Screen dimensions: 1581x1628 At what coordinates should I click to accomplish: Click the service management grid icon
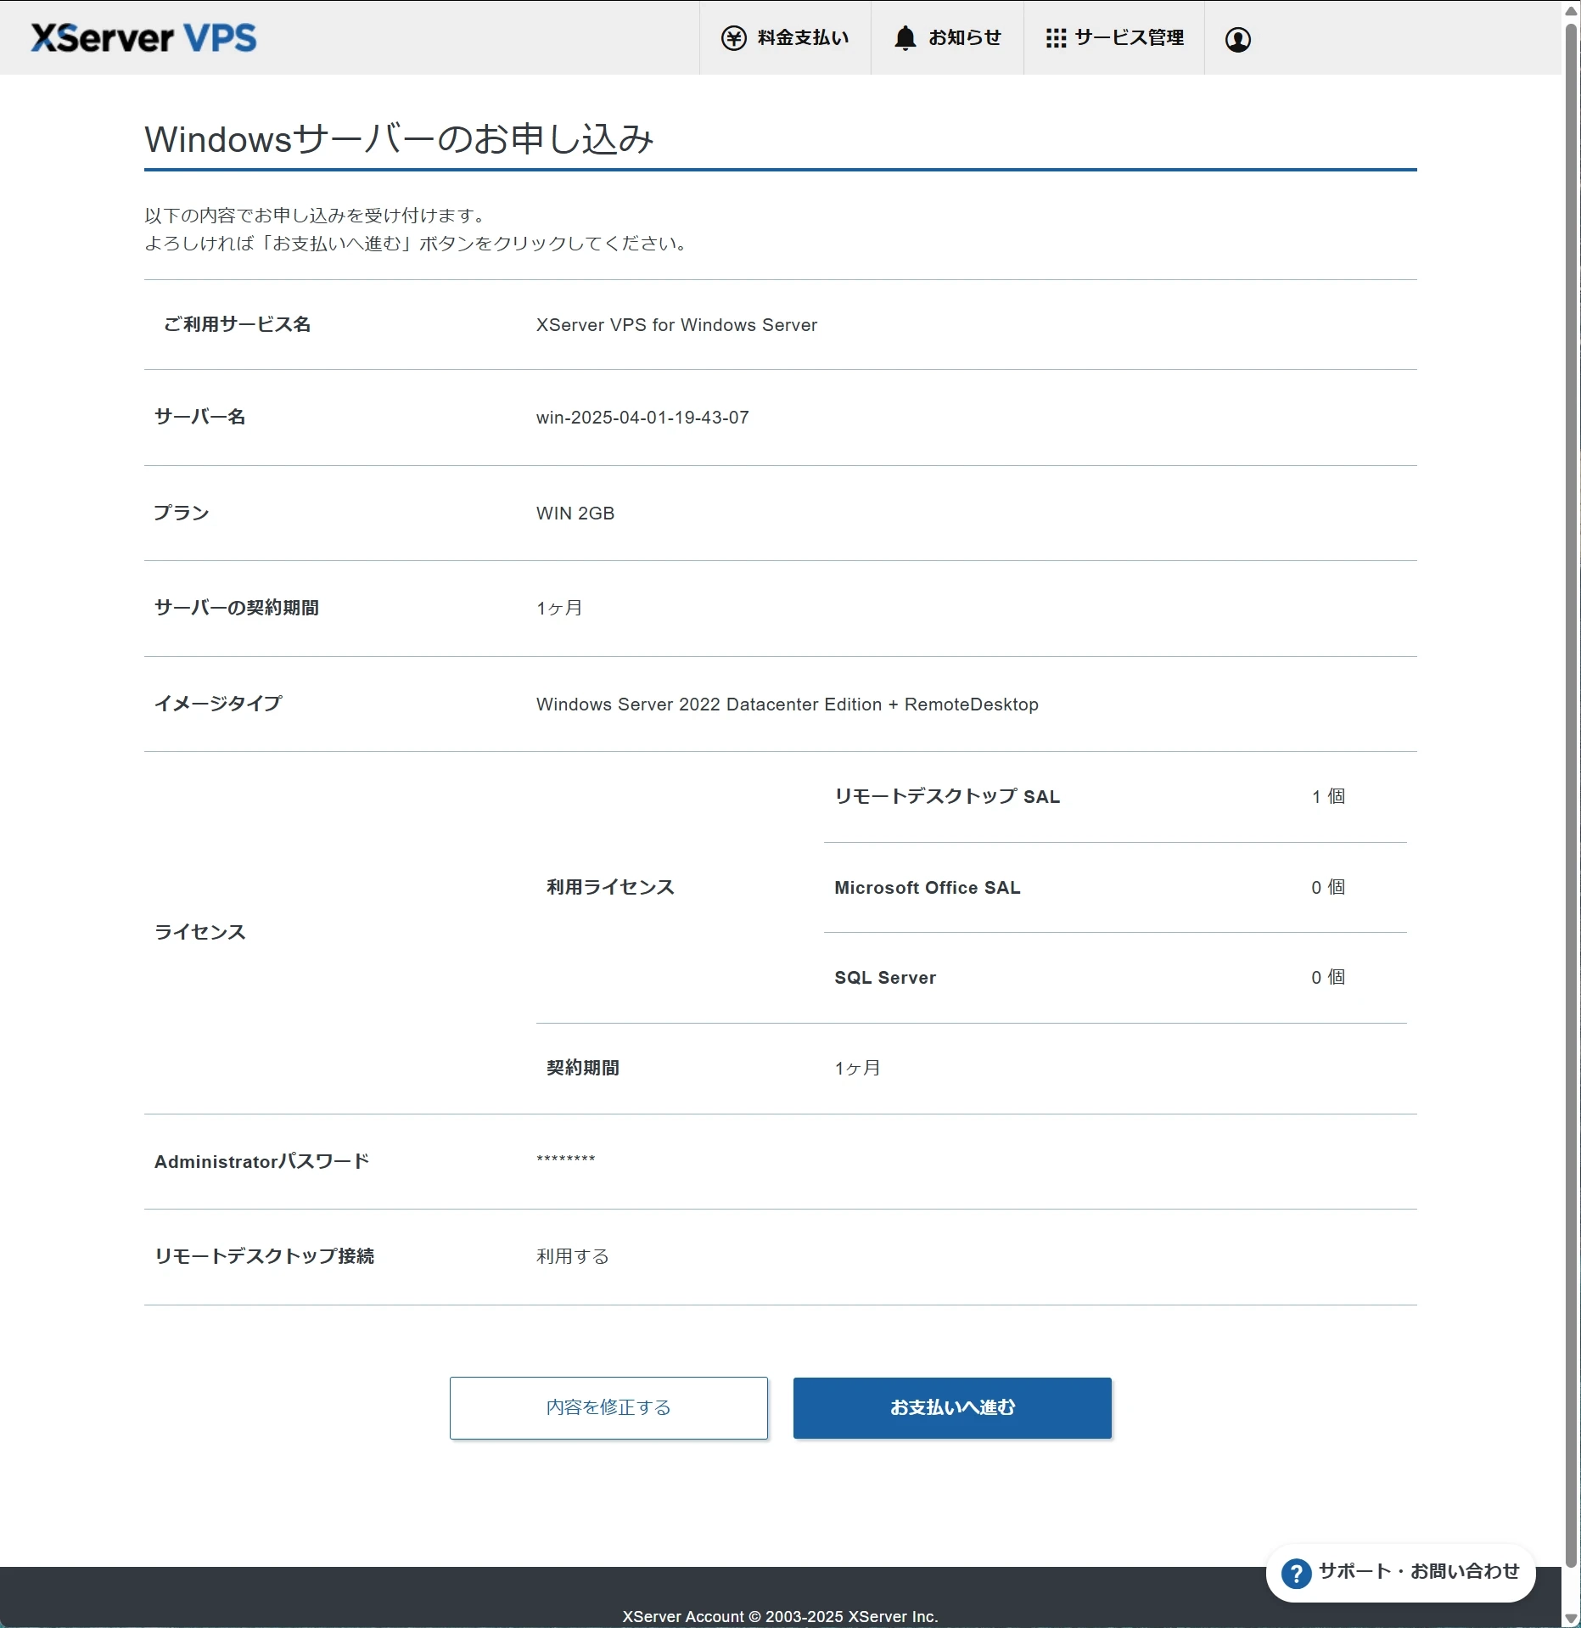(1056, 38)
